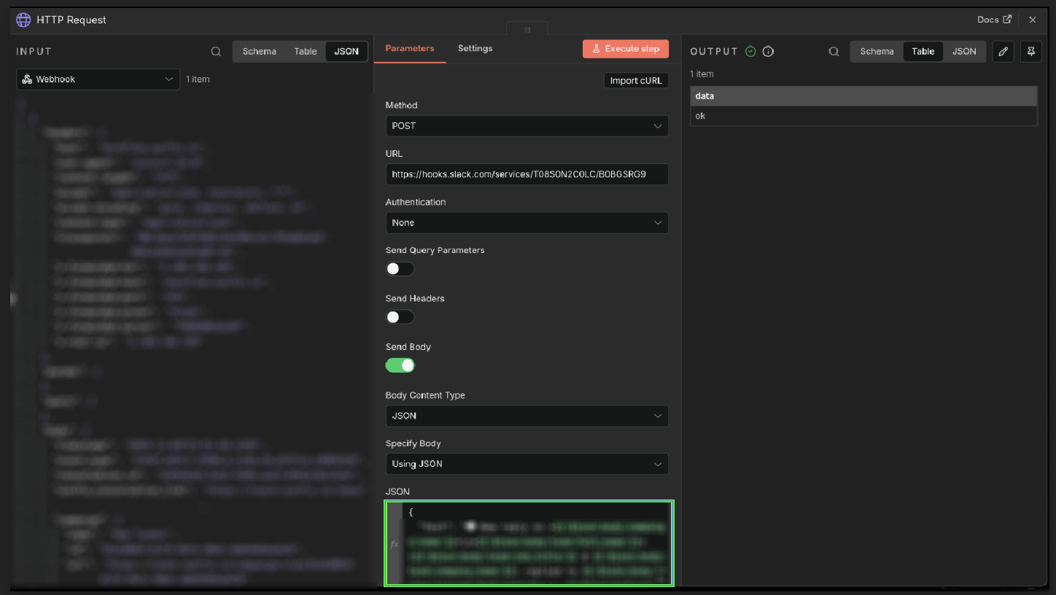Click the data column header
Image resolution: width=1056 pixels, height=595 pixels.
coord(863,96)
